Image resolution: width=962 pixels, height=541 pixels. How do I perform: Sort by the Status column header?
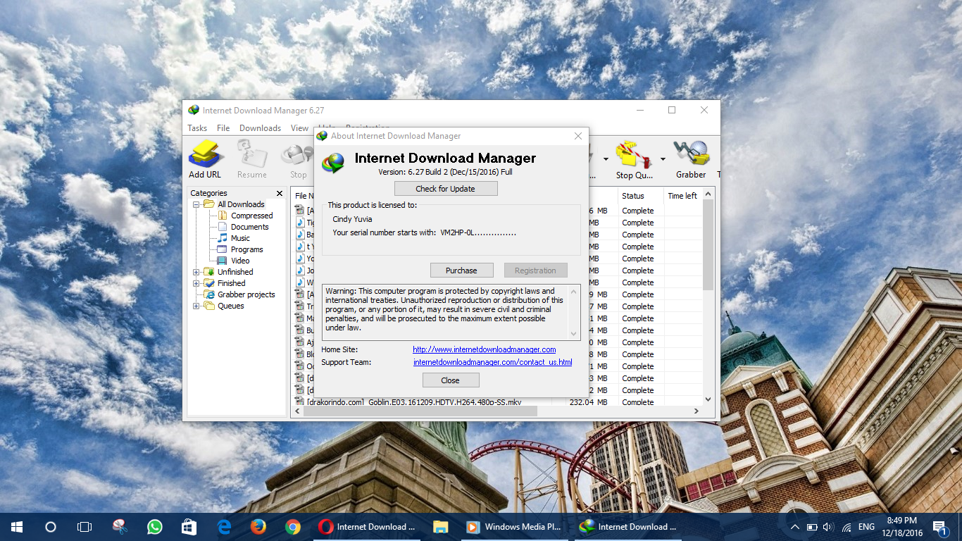coord(641,196)
